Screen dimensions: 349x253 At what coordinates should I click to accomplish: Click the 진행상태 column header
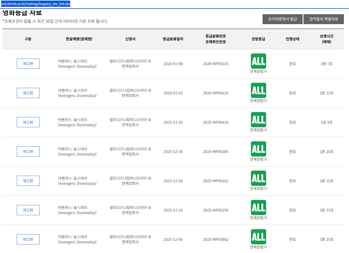(292, 39)
